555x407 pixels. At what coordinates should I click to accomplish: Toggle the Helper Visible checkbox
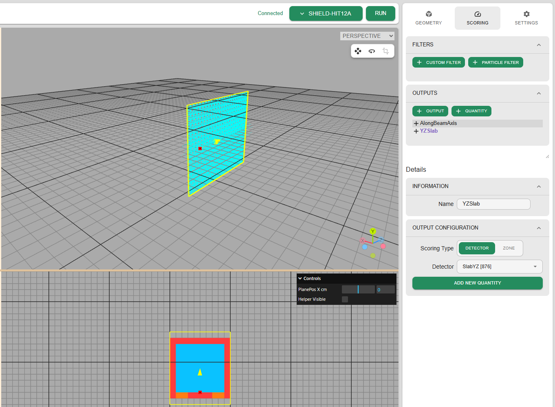coord(345,299)
